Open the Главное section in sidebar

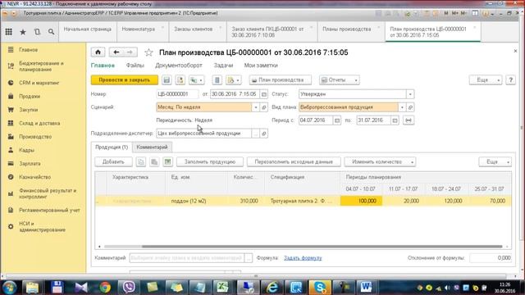[x=28, y=50]
